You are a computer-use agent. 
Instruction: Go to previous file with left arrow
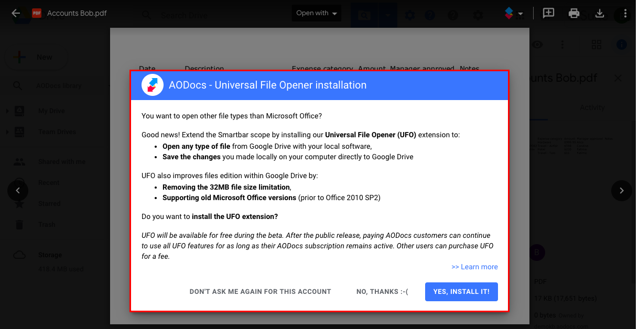point(18,190)
